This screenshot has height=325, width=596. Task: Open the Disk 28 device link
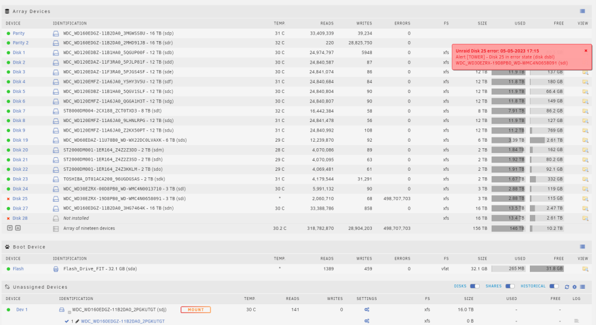click(x=20, y=218)
